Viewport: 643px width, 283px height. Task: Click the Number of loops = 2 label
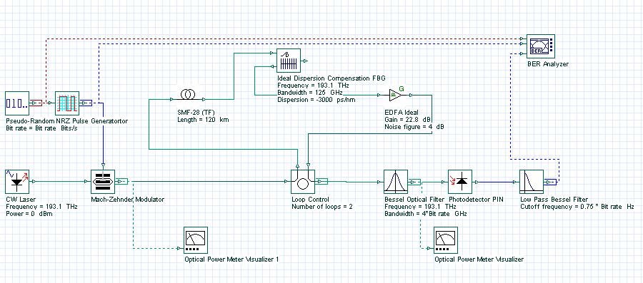(x=322, y=207)
